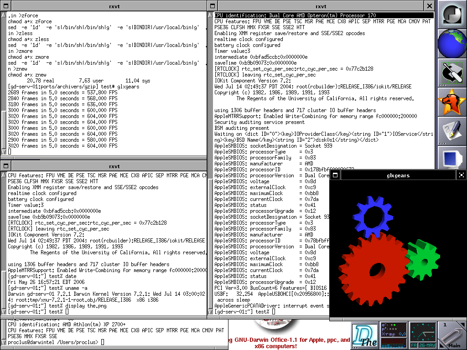Click right rxvt scrollbar down arrow

[210, 312]
